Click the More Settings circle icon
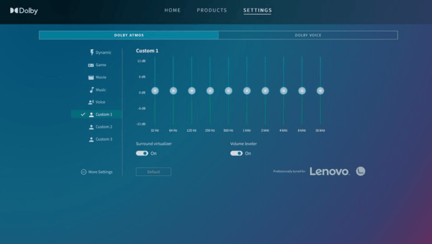The width and height of the screenshot is (432, 244). click(84, 172)
